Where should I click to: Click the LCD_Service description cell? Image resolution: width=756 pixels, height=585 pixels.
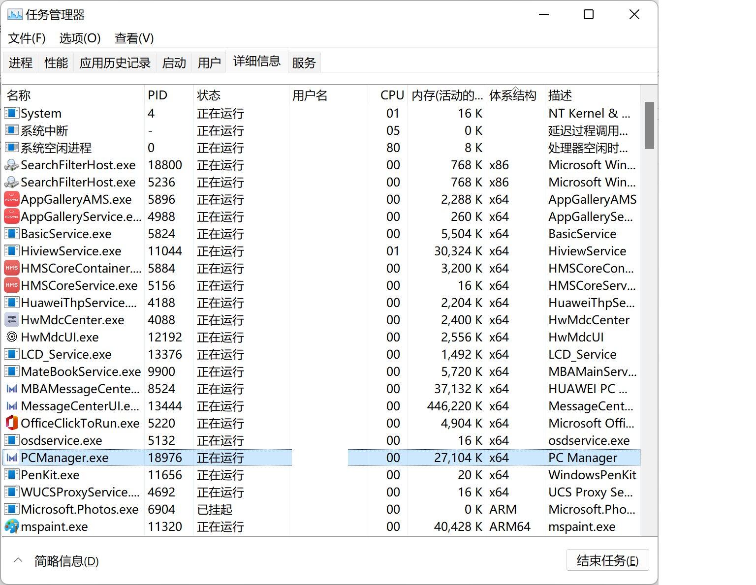(582, 354)
